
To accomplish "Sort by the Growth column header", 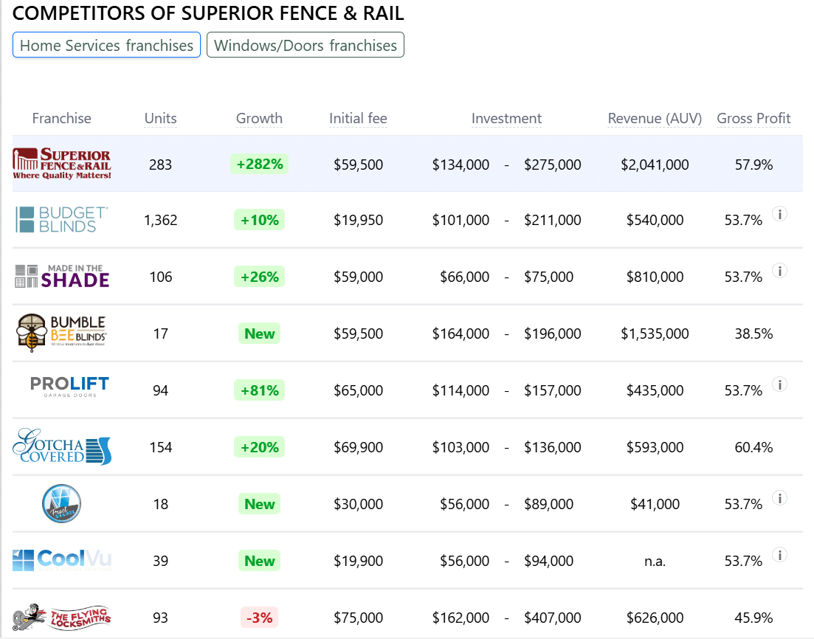I will (x=259, y=118).
